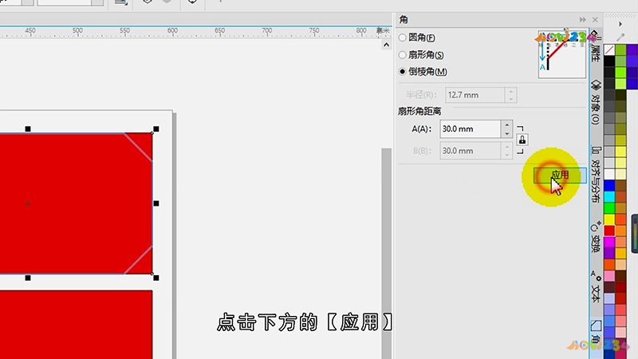This screenshot has width=638, height=359.
Task: Increase A(A) distance with up spinner arrow
Action: (x=506, y=124)
